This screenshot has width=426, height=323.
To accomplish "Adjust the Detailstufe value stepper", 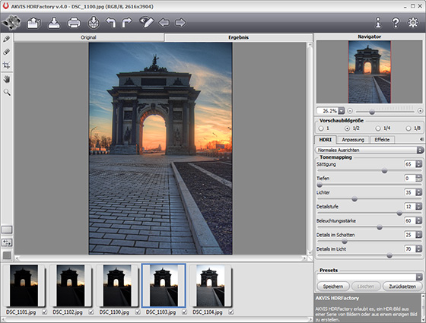I will tap(418, 207).
